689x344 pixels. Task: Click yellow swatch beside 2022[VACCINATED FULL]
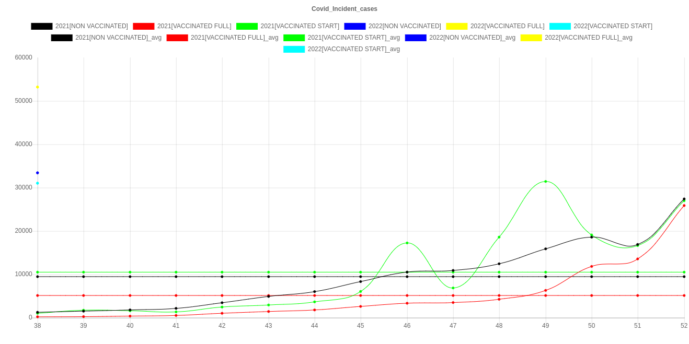(456, 26)
